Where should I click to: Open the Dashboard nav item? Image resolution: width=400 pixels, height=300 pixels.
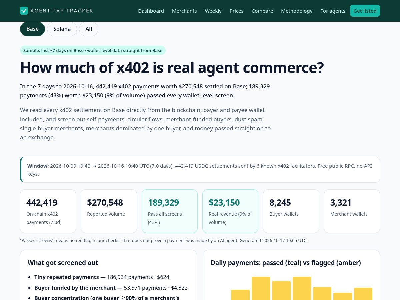tap(151, 11)
